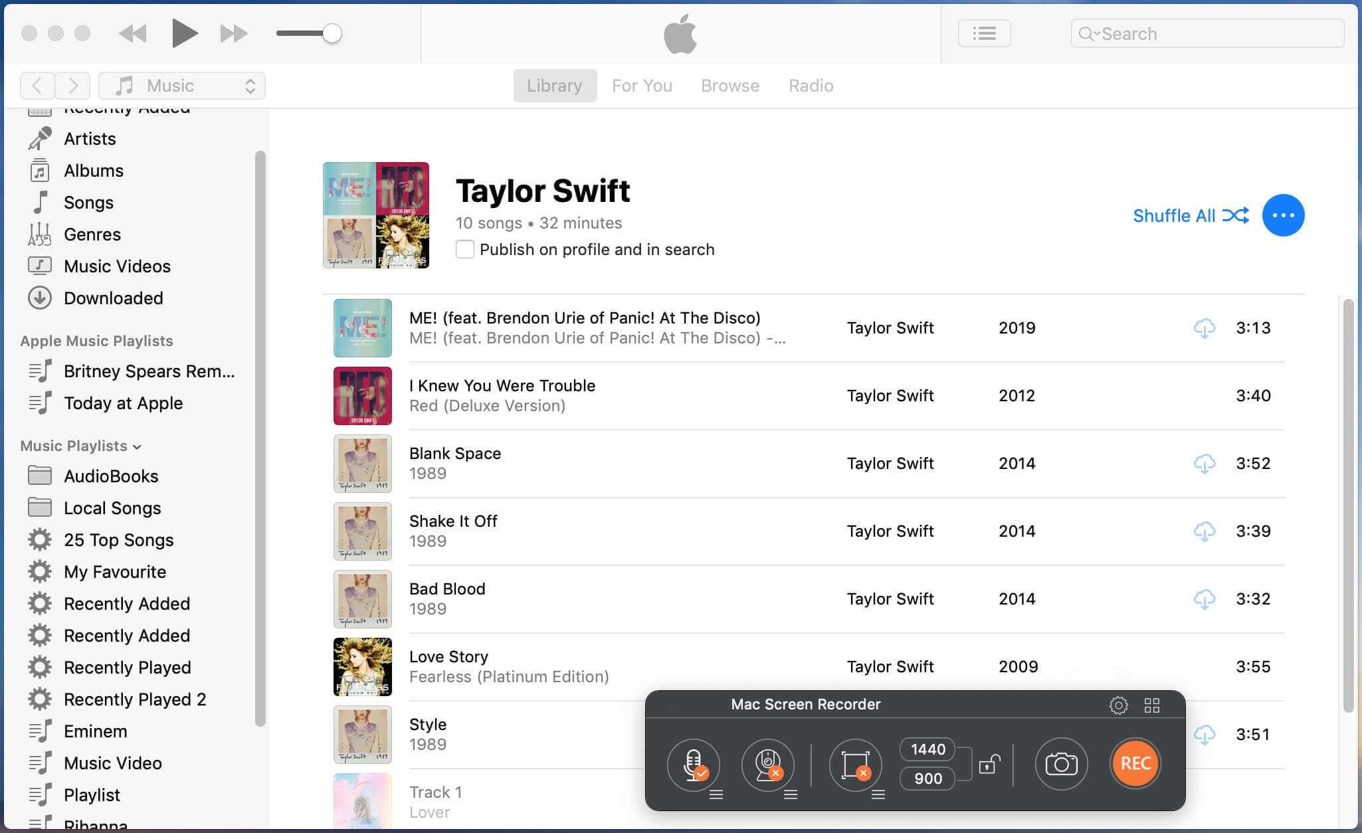Select the Library tab
The width and height of the screenshot is (1362, 833).
pyautogui.click(x=553, y=84)
